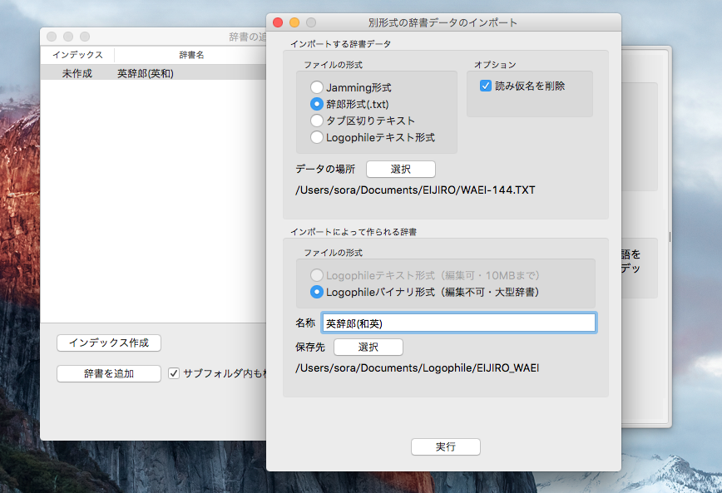722x493 pixels.
Task: Click the source path /Users/sora/Documents/EIJIRO/WAEI-144.TXT
Action: coord(415,190)
